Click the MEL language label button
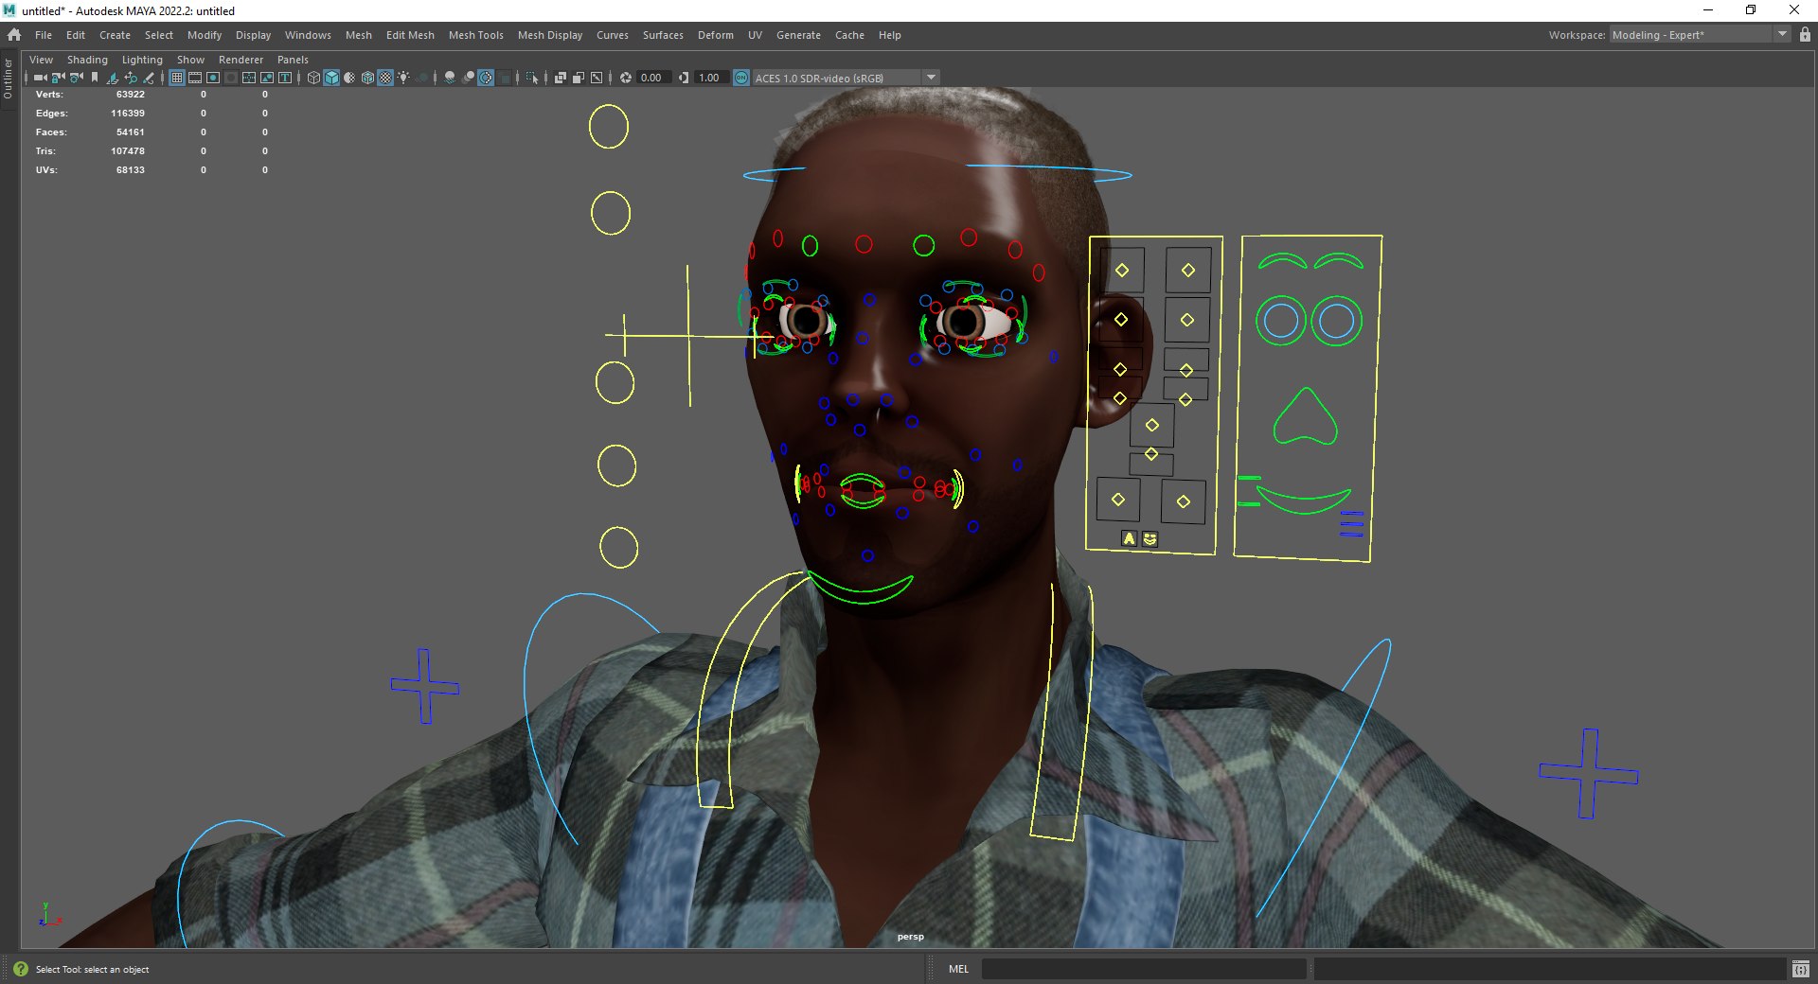The image size is (1818, 984). [958, 969]
